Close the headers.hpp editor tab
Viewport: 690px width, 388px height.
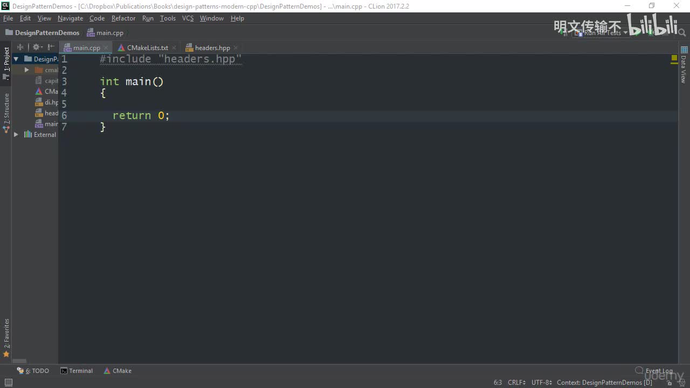236,48
